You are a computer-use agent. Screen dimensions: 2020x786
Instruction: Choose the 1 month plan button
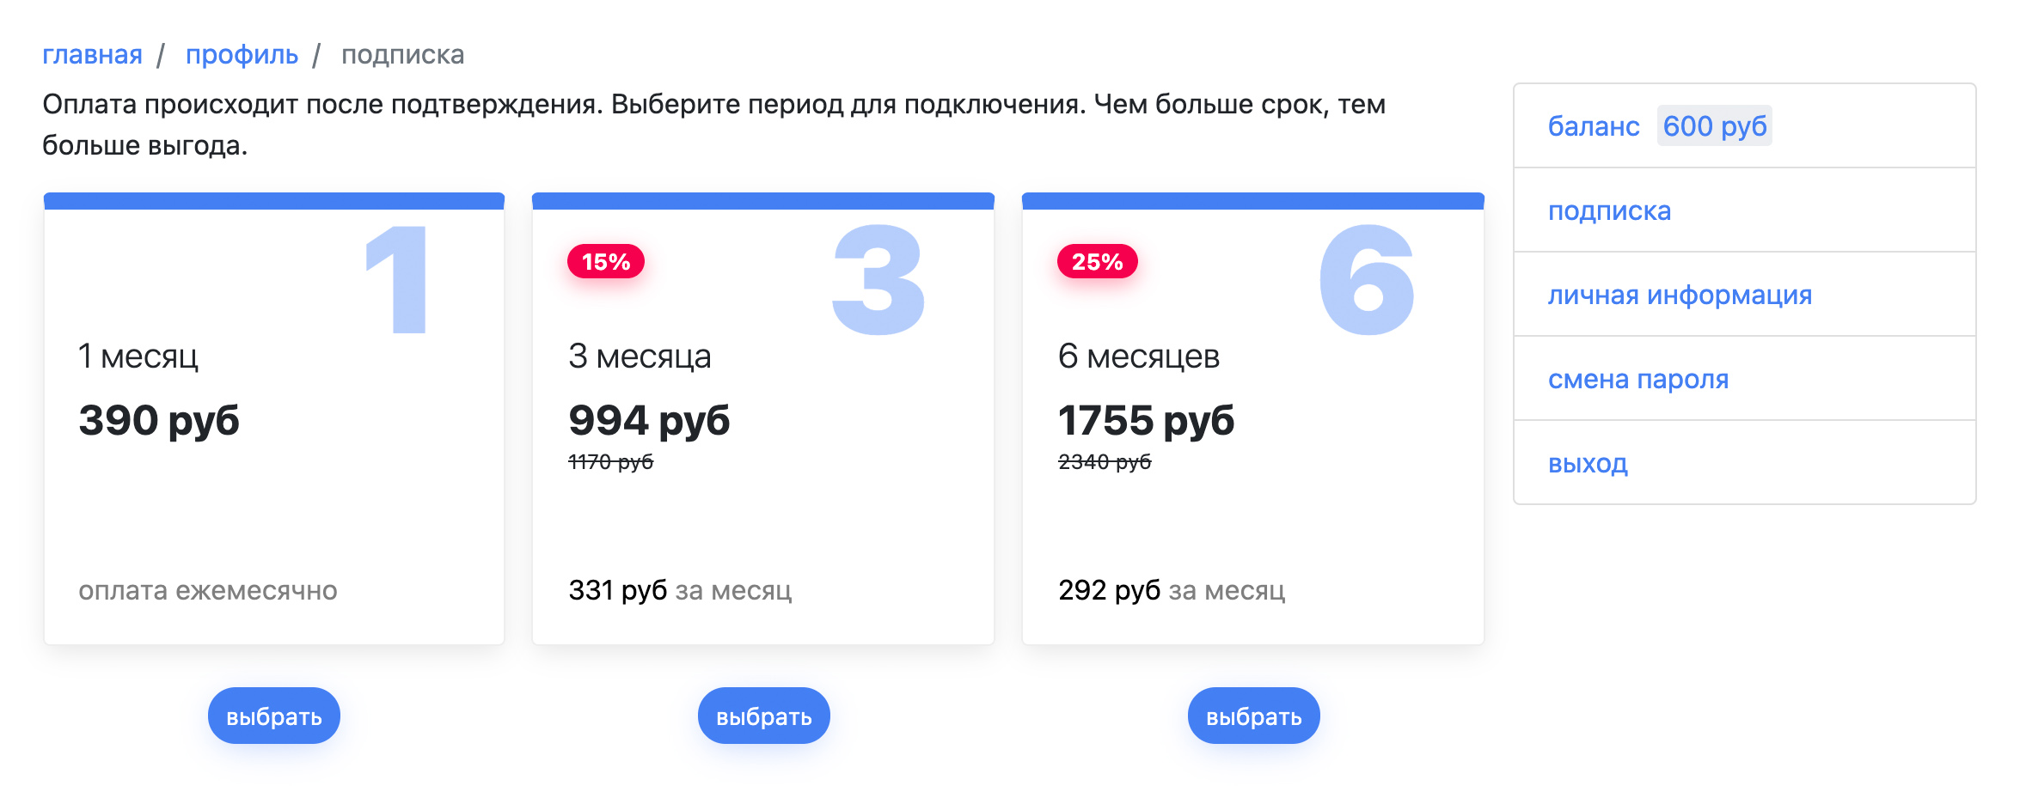(x=274, y=716)
